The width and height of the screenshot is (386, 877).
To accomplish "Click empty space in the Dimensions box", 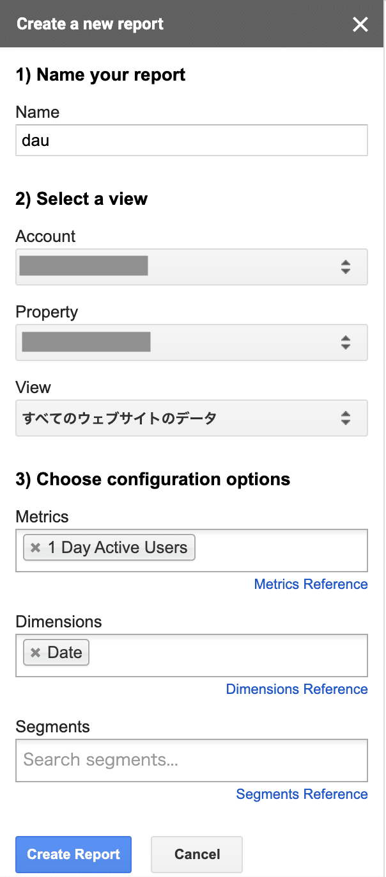I will click(x=230, y=656).
